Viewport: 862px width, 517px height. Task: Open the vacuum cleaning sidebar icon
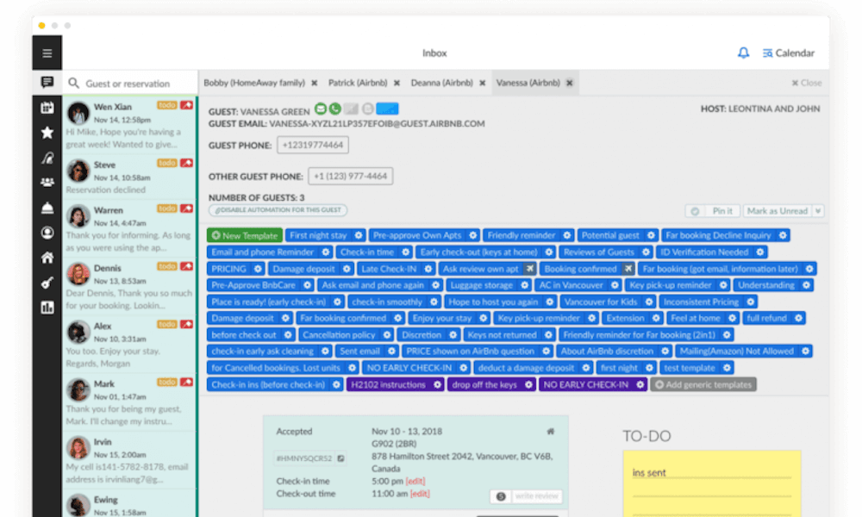pos(47,159)
